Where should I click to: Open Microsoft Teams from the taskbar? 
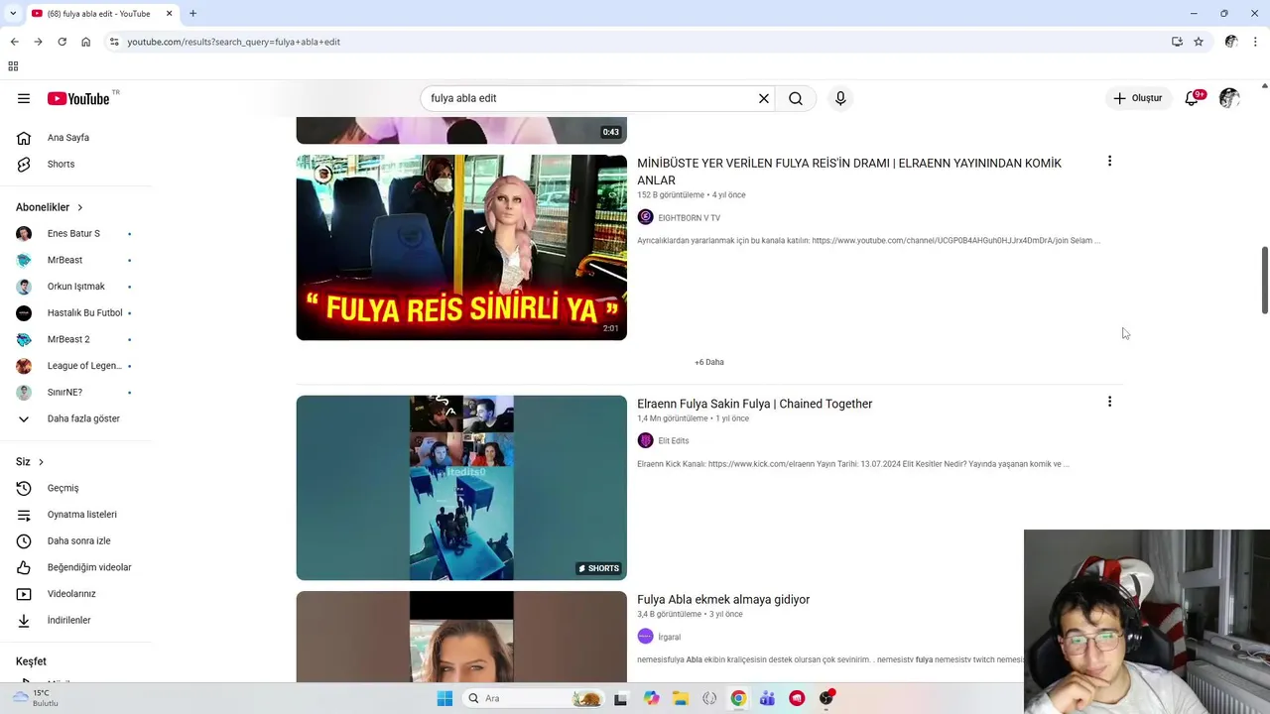point(767,698)
